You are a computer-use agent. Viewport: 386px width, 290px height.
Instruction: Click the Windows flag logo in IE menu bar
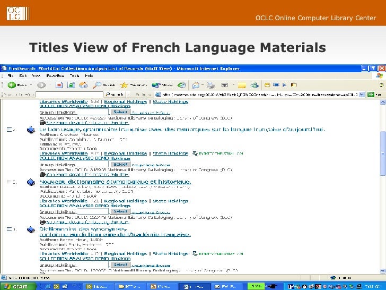pyautogui.click(x=379, y=75)
